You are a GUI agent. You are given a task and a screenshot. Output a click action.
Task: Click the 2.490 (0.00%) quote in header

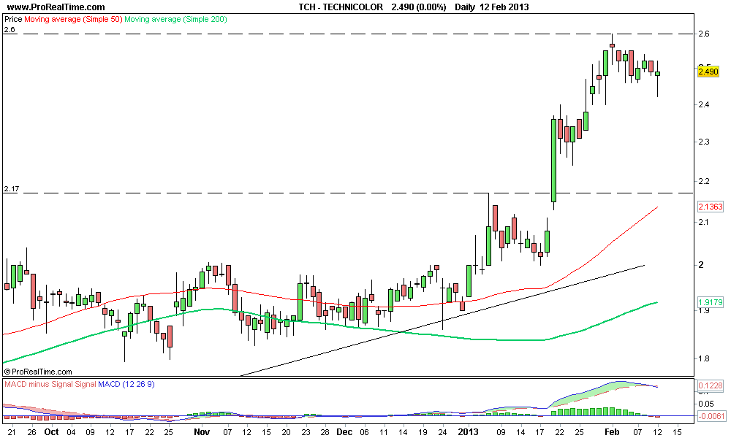coord(419,7)
